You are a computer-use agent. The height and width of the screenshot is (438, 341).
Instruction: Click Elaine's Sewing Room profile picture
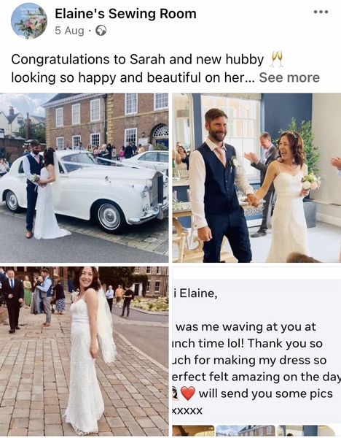tap(29, 21)
